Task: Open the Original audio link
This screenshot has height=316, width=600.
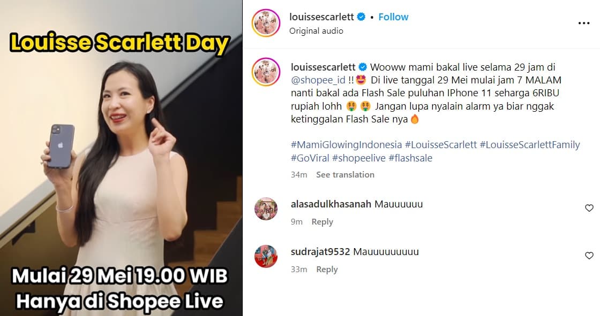Action: coord(316,31)
